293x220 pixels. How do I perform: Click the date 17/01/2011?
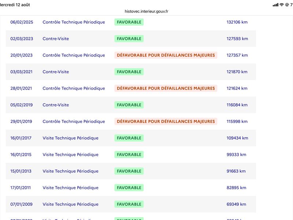pyautogui.click(x=21, y=188)
